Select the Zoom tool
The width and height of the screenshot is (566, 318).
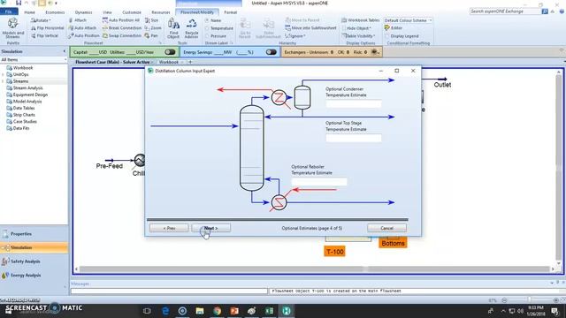coord(153,27)
